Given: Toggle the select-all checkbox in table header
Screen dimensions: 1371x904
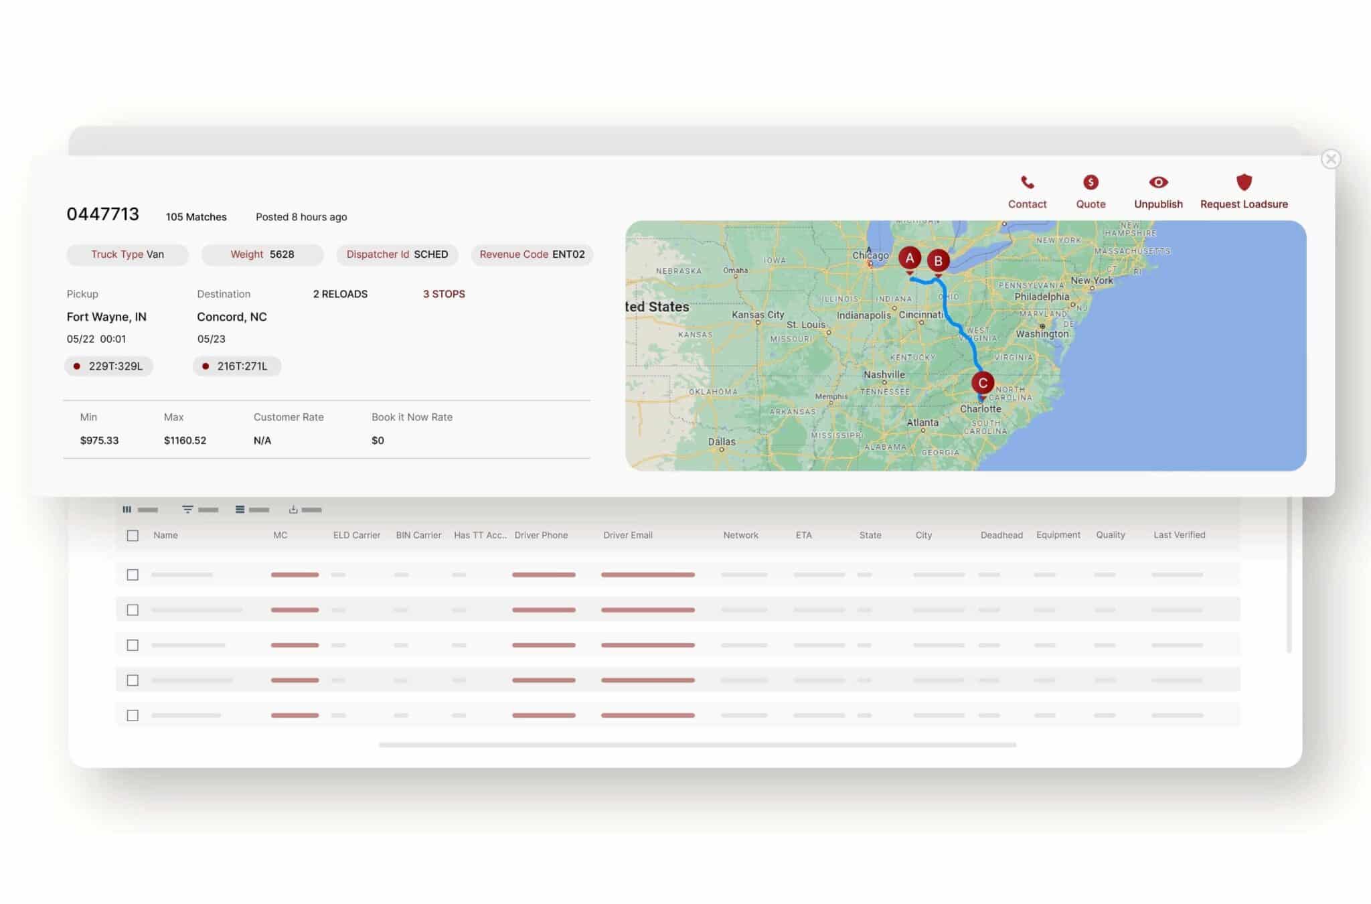Looking at the screenshot, I should coord(132,535).
